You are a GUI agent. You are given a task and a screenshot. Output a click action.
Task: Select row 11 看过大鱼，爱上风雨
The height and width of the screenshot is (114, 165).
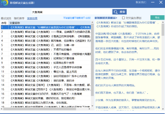tap(45, 71)
